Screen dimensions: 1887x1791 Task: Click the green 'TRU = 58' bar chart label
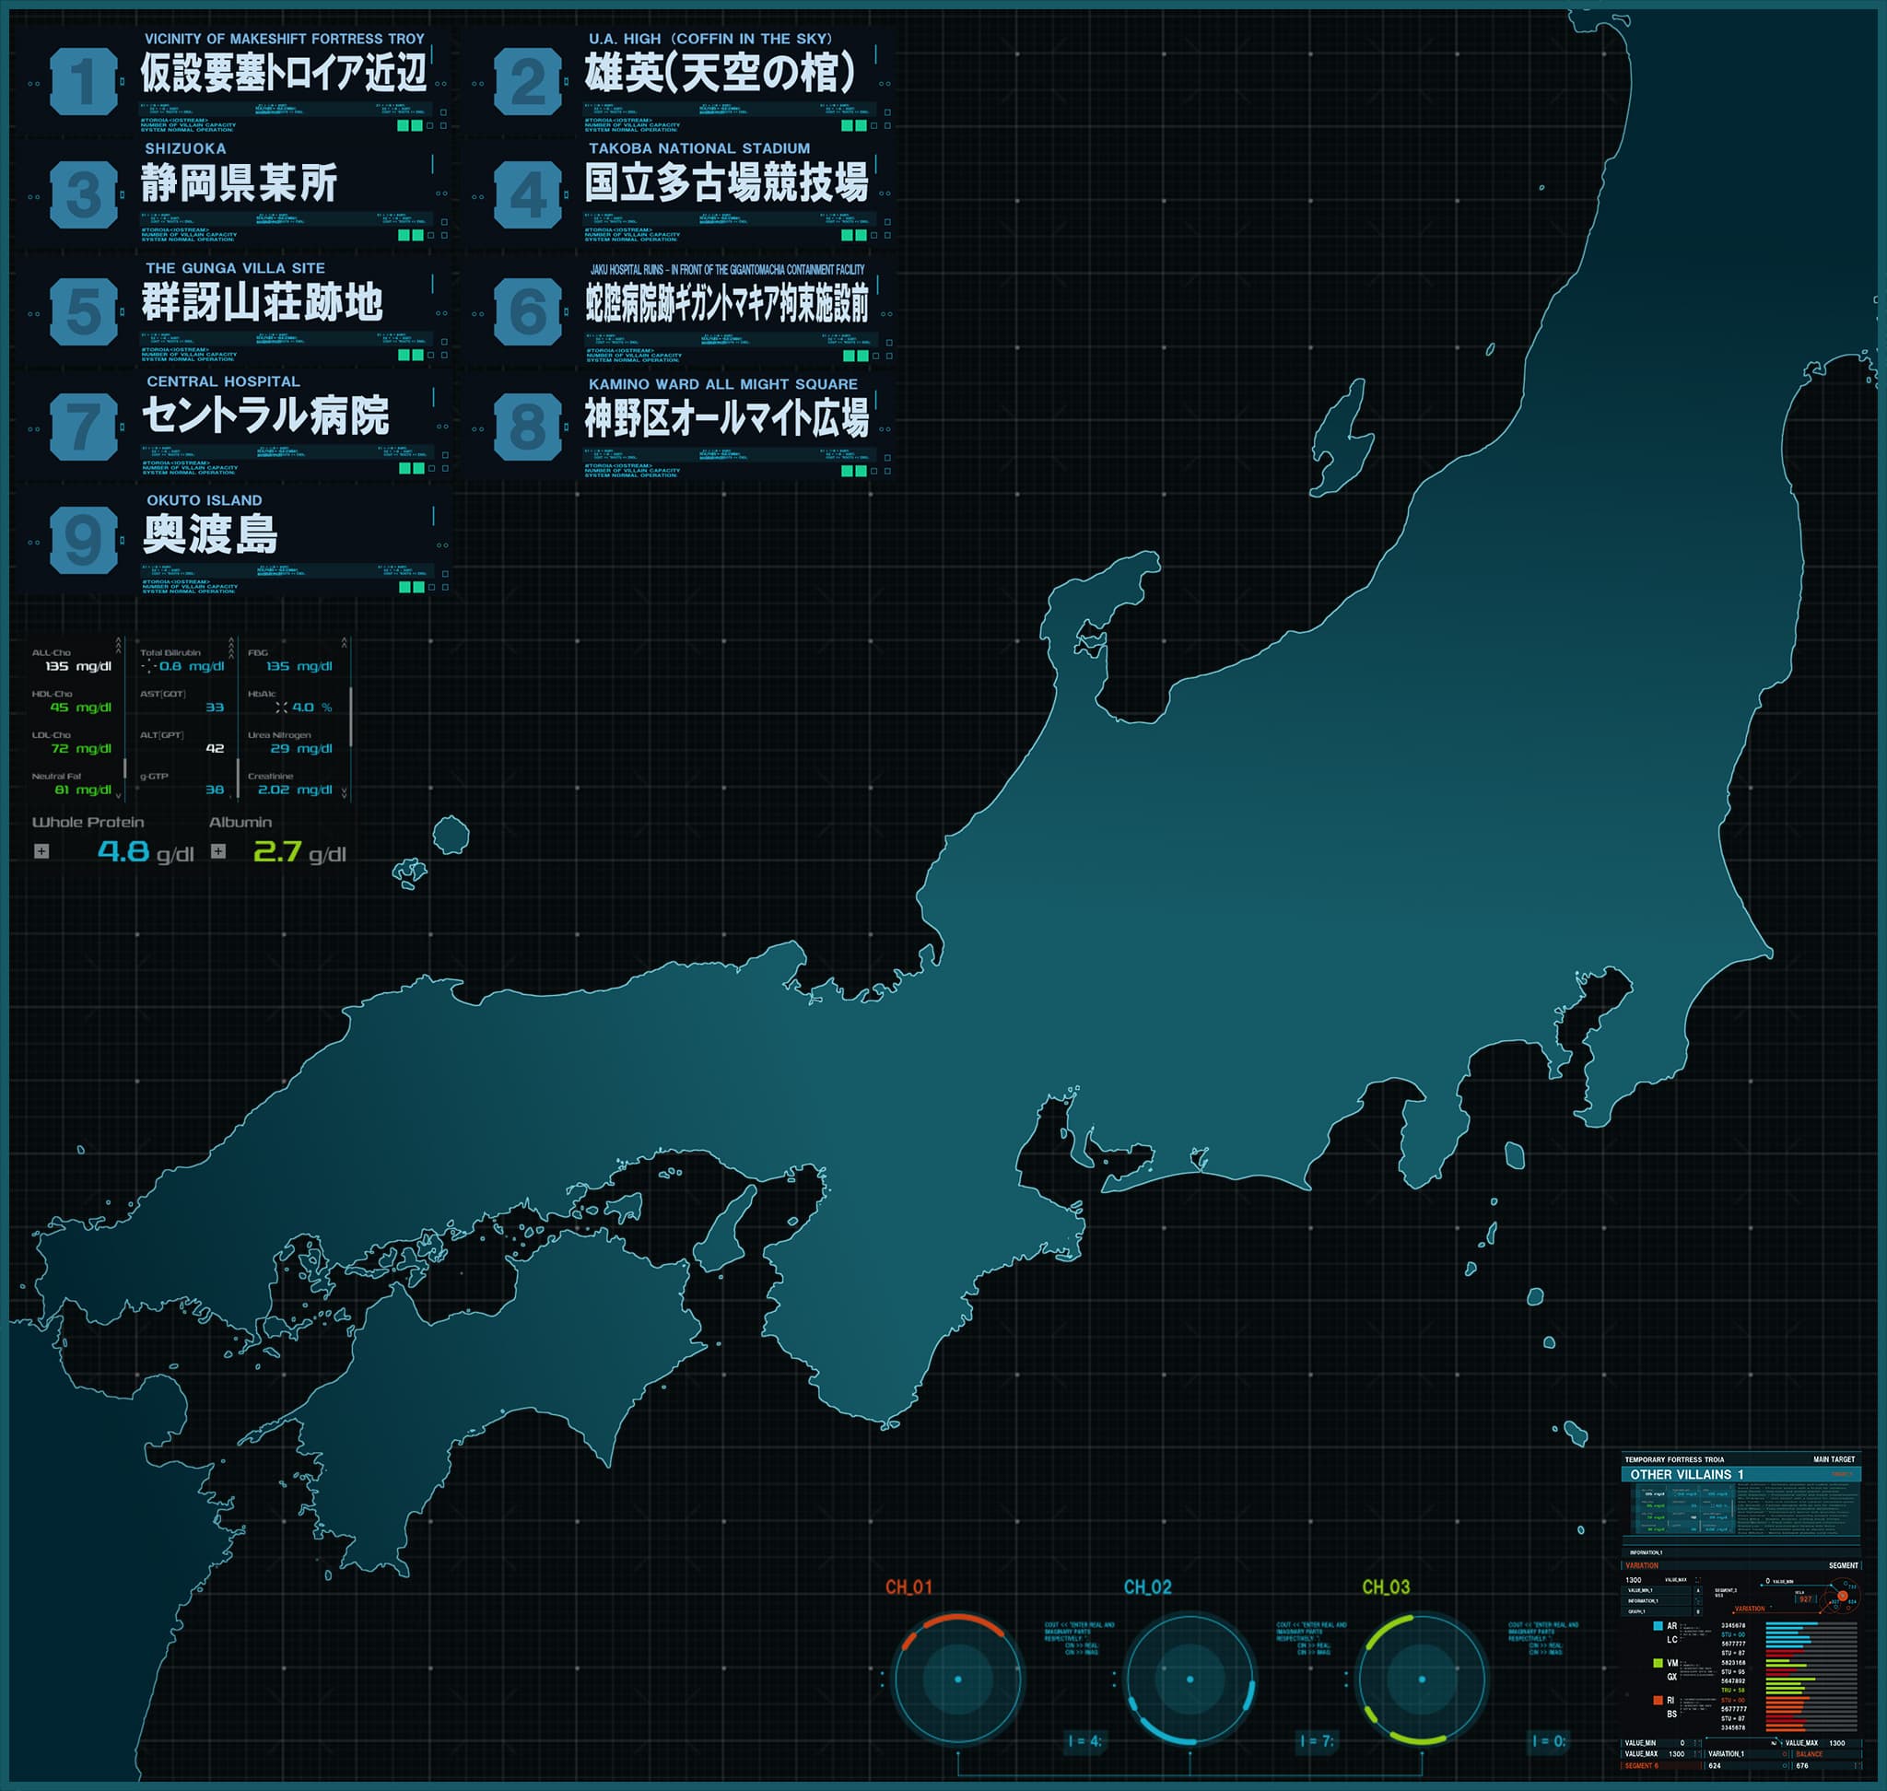(1733, 1691)
